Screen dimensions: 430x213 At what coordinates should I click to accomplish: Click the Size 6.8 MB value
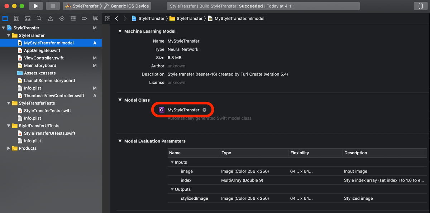(x=175, y=58)
